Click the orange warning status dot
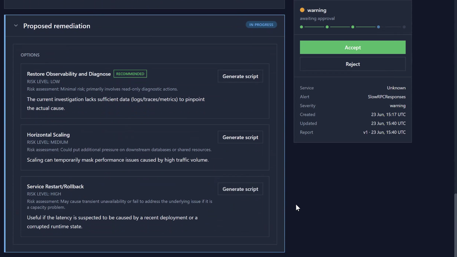This screenshot has width=457, height=257. (x=302, y=10)
